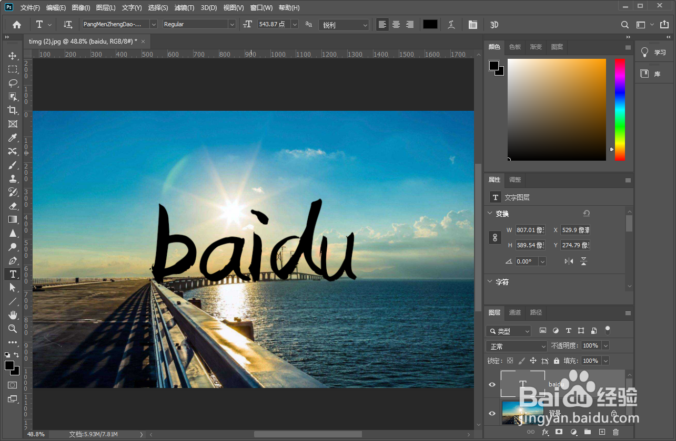Open search in the options bar
This screenshot has height=441, width=676.
pyautogui.click(x=624, y=24)
